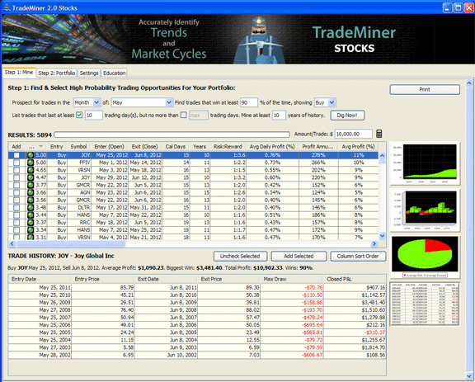Click main panel scroll up arrow
The width and height of the screenshot is (475, 382).
(x=469, y=83)
